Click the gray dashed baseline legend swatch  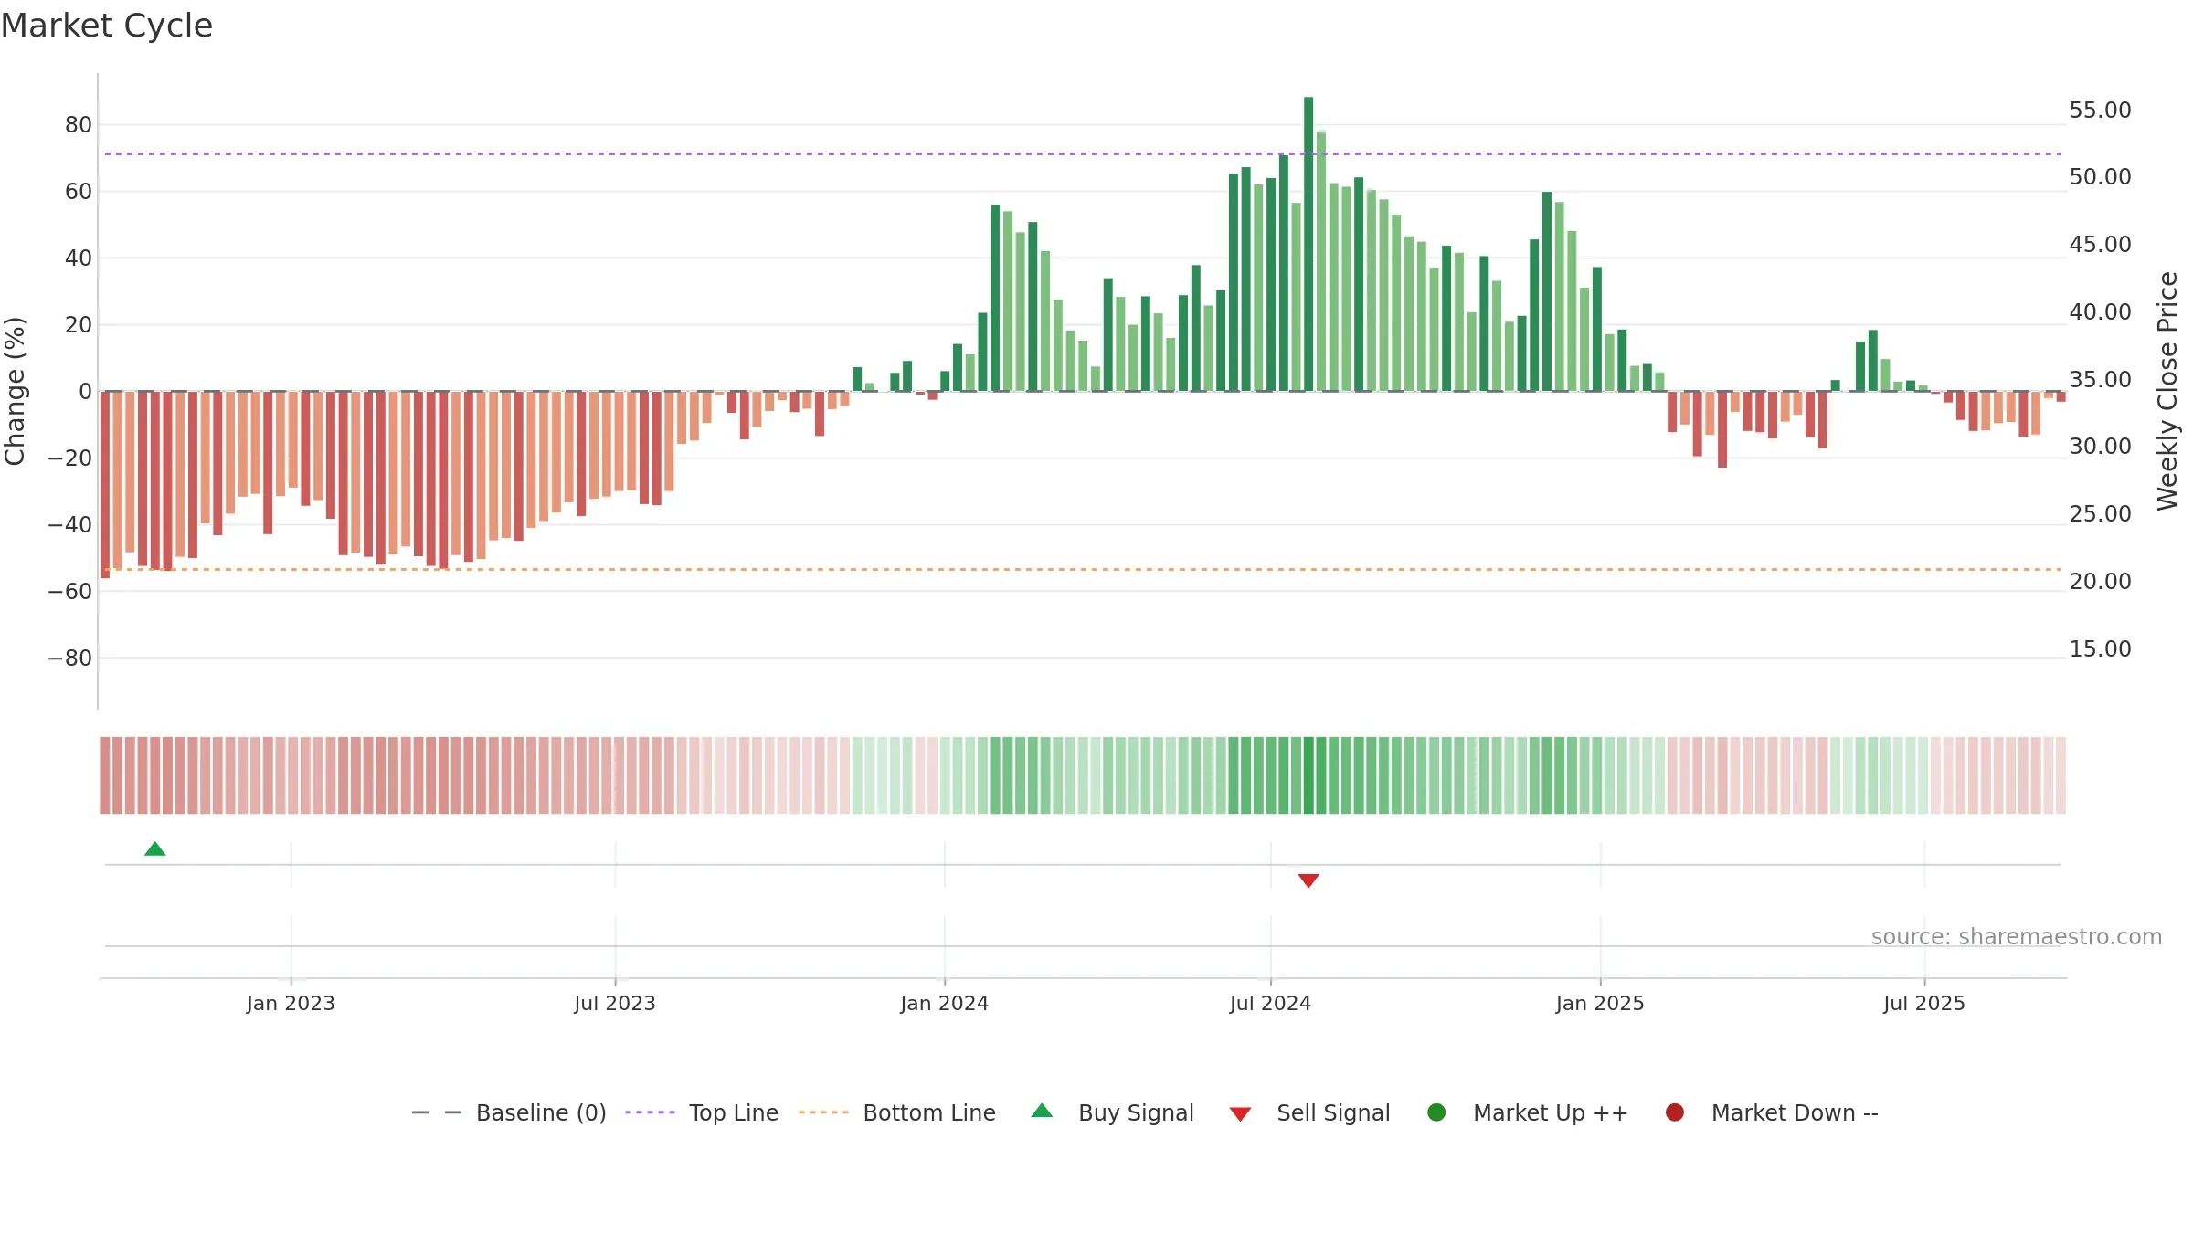(437, 1112)
